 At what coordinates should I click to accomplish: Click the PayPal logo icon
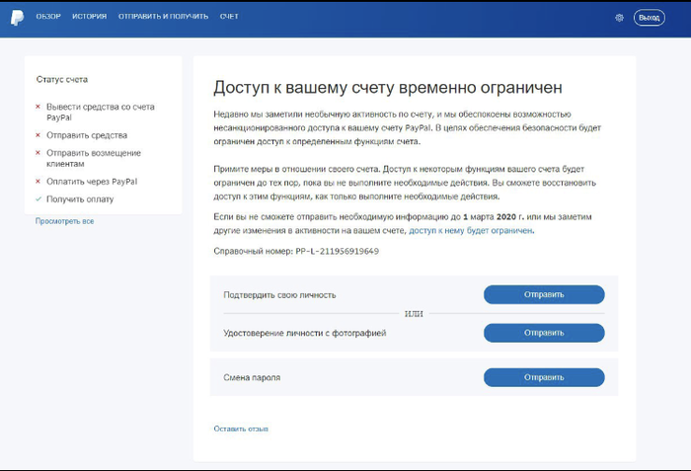[17, 17]
